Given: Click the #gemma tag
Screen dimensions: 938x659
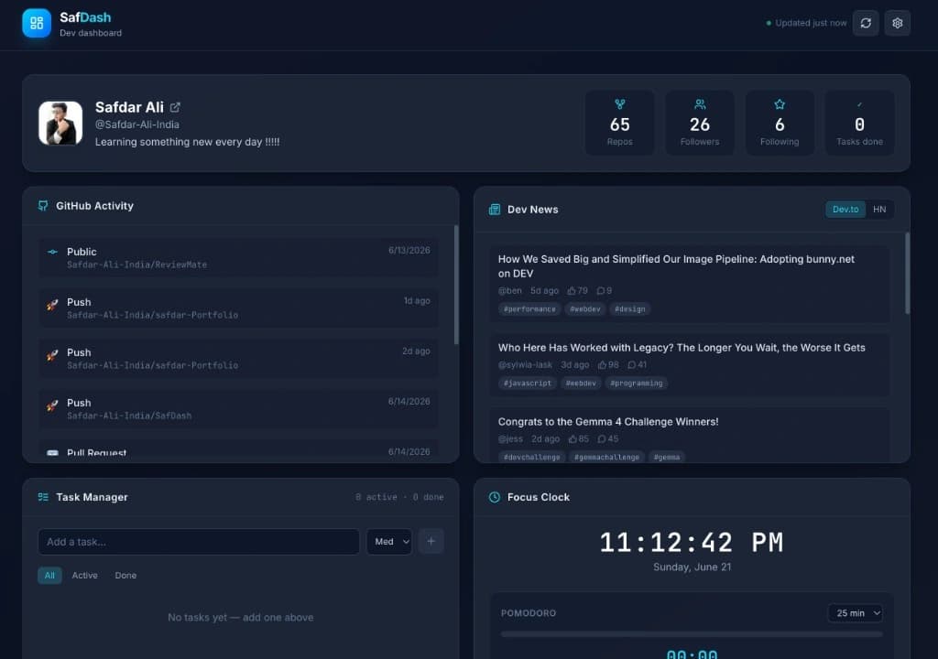Looking at the screenshot, I should [667, 457].
